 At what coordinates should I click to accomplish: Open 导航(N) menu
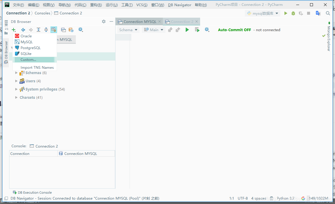(65, 5)
